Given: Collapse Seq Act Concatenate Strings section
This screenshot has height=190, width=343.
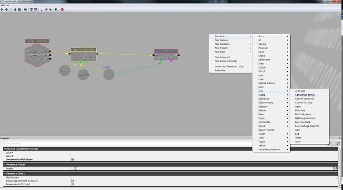Looking at the screenshot, I should click(5, 149).
